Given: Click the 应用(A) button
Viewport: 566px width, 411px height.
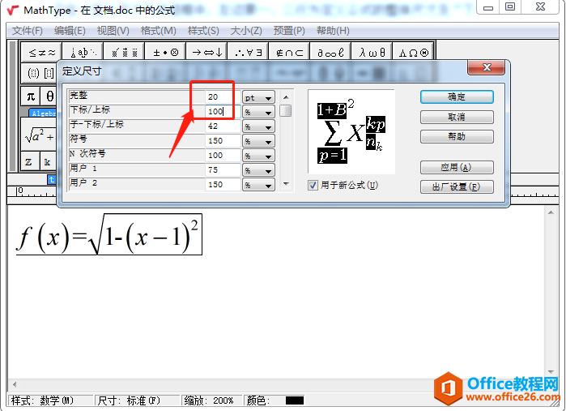Looking at the screenshot, I should click(x=457, y=167).
